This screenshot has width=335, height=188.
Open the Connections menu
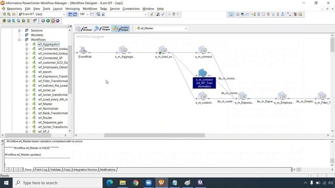click(131, 9)
